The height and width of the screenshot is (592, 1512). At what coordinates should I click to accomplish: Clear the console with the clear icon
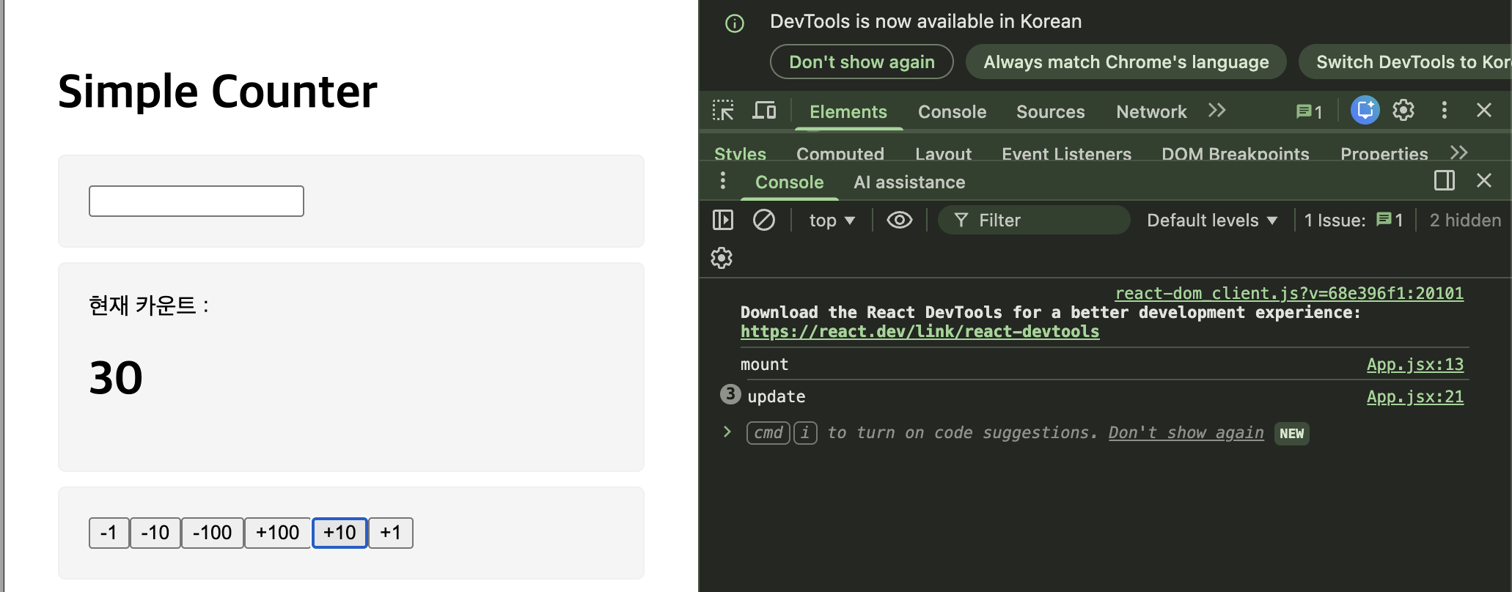763,220
